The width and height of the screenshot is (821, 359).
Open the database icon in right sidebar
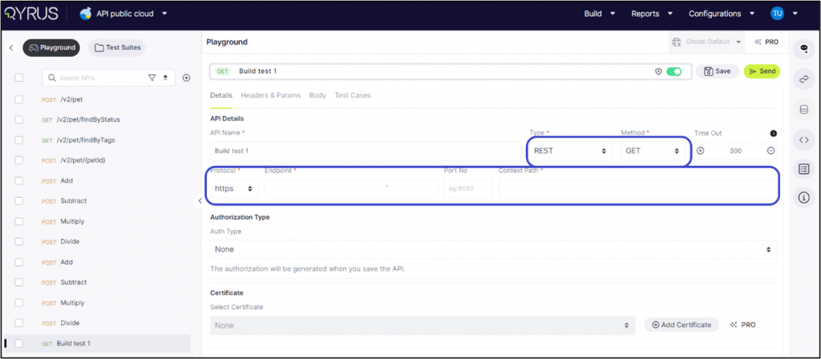click(x=803, y=109)
